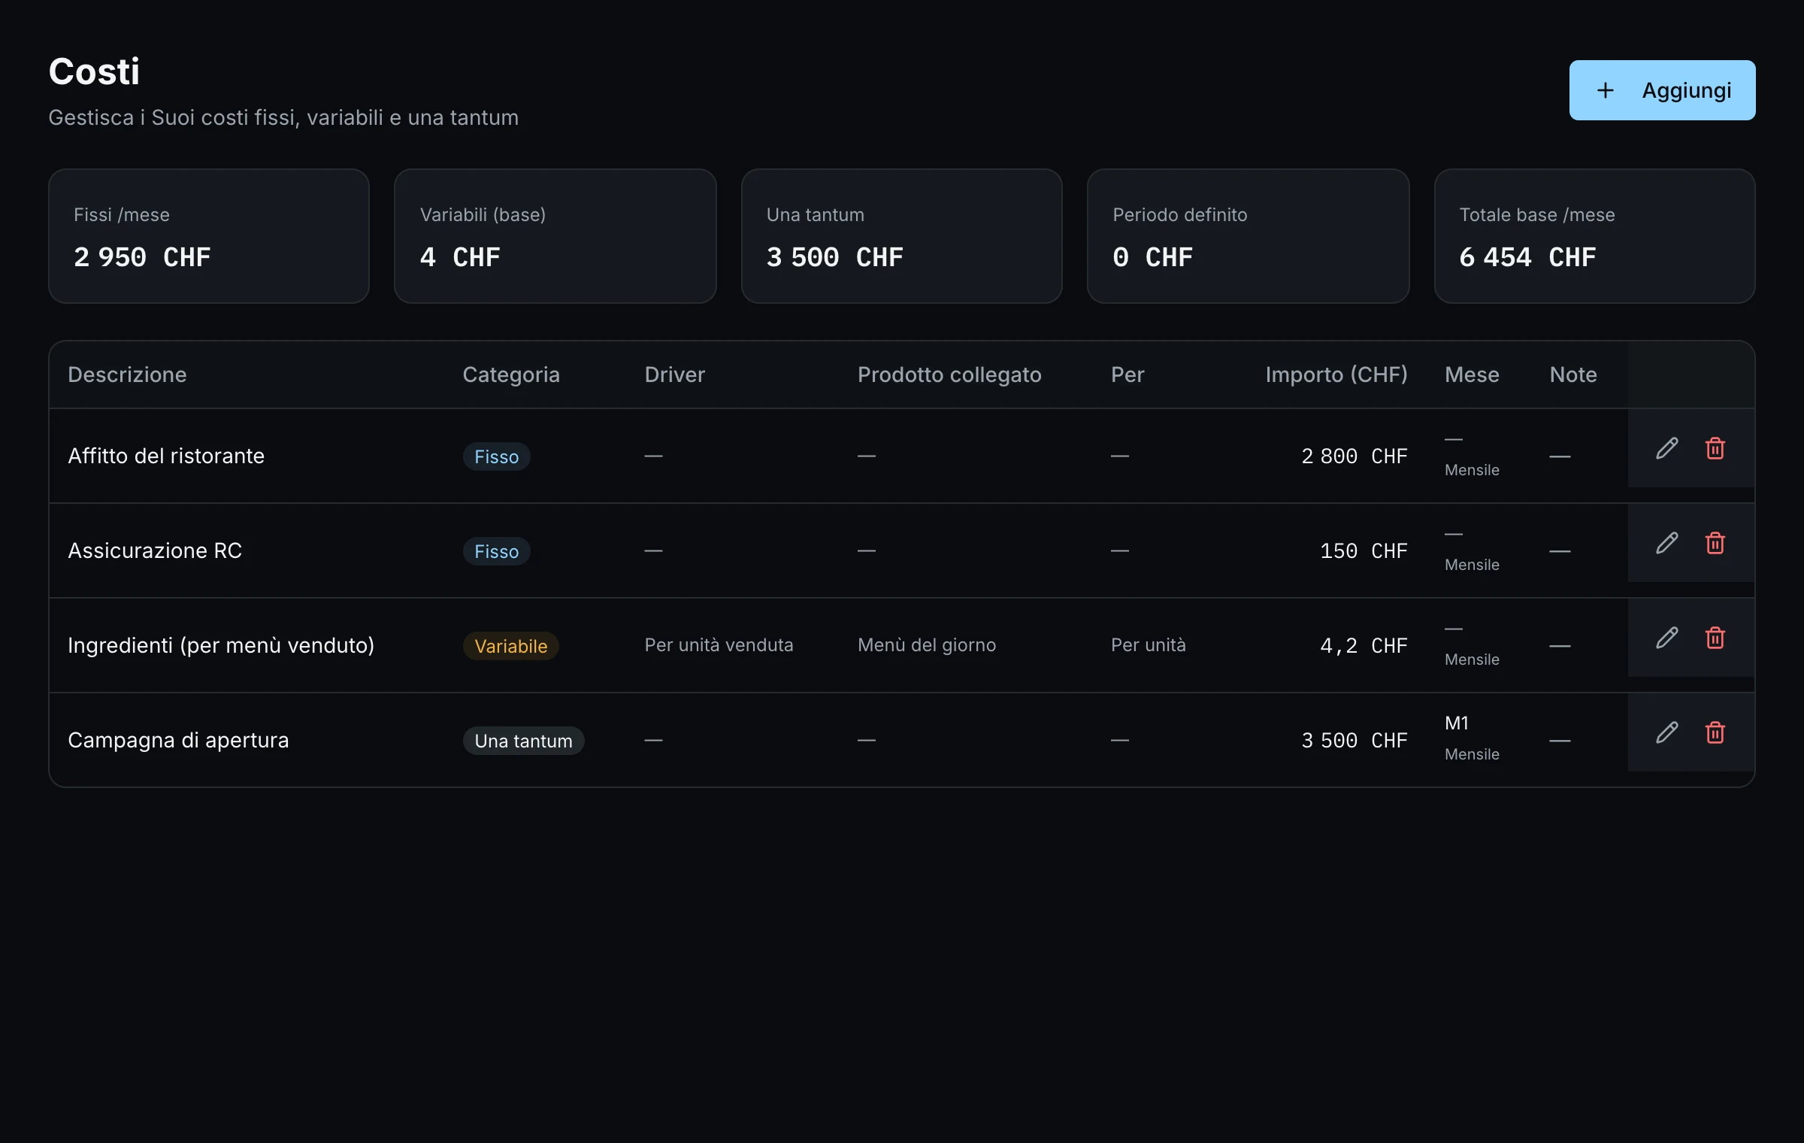Click the Costi page title

94,71
